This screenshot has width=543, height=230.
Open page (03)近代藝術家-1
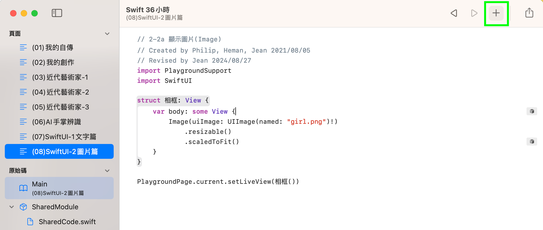click(60, 77)
